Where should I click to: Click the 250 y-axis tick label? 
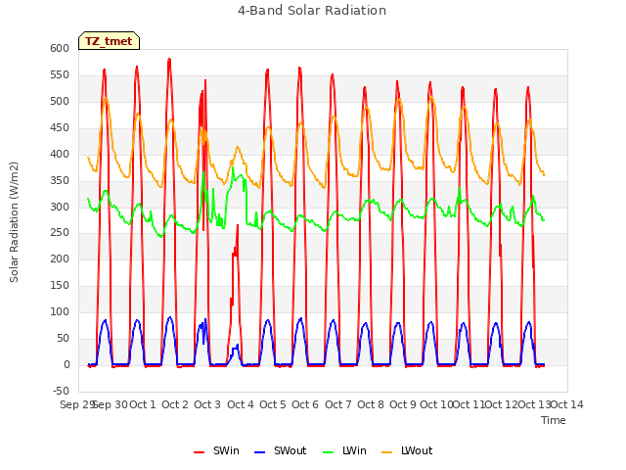[60, 233]
